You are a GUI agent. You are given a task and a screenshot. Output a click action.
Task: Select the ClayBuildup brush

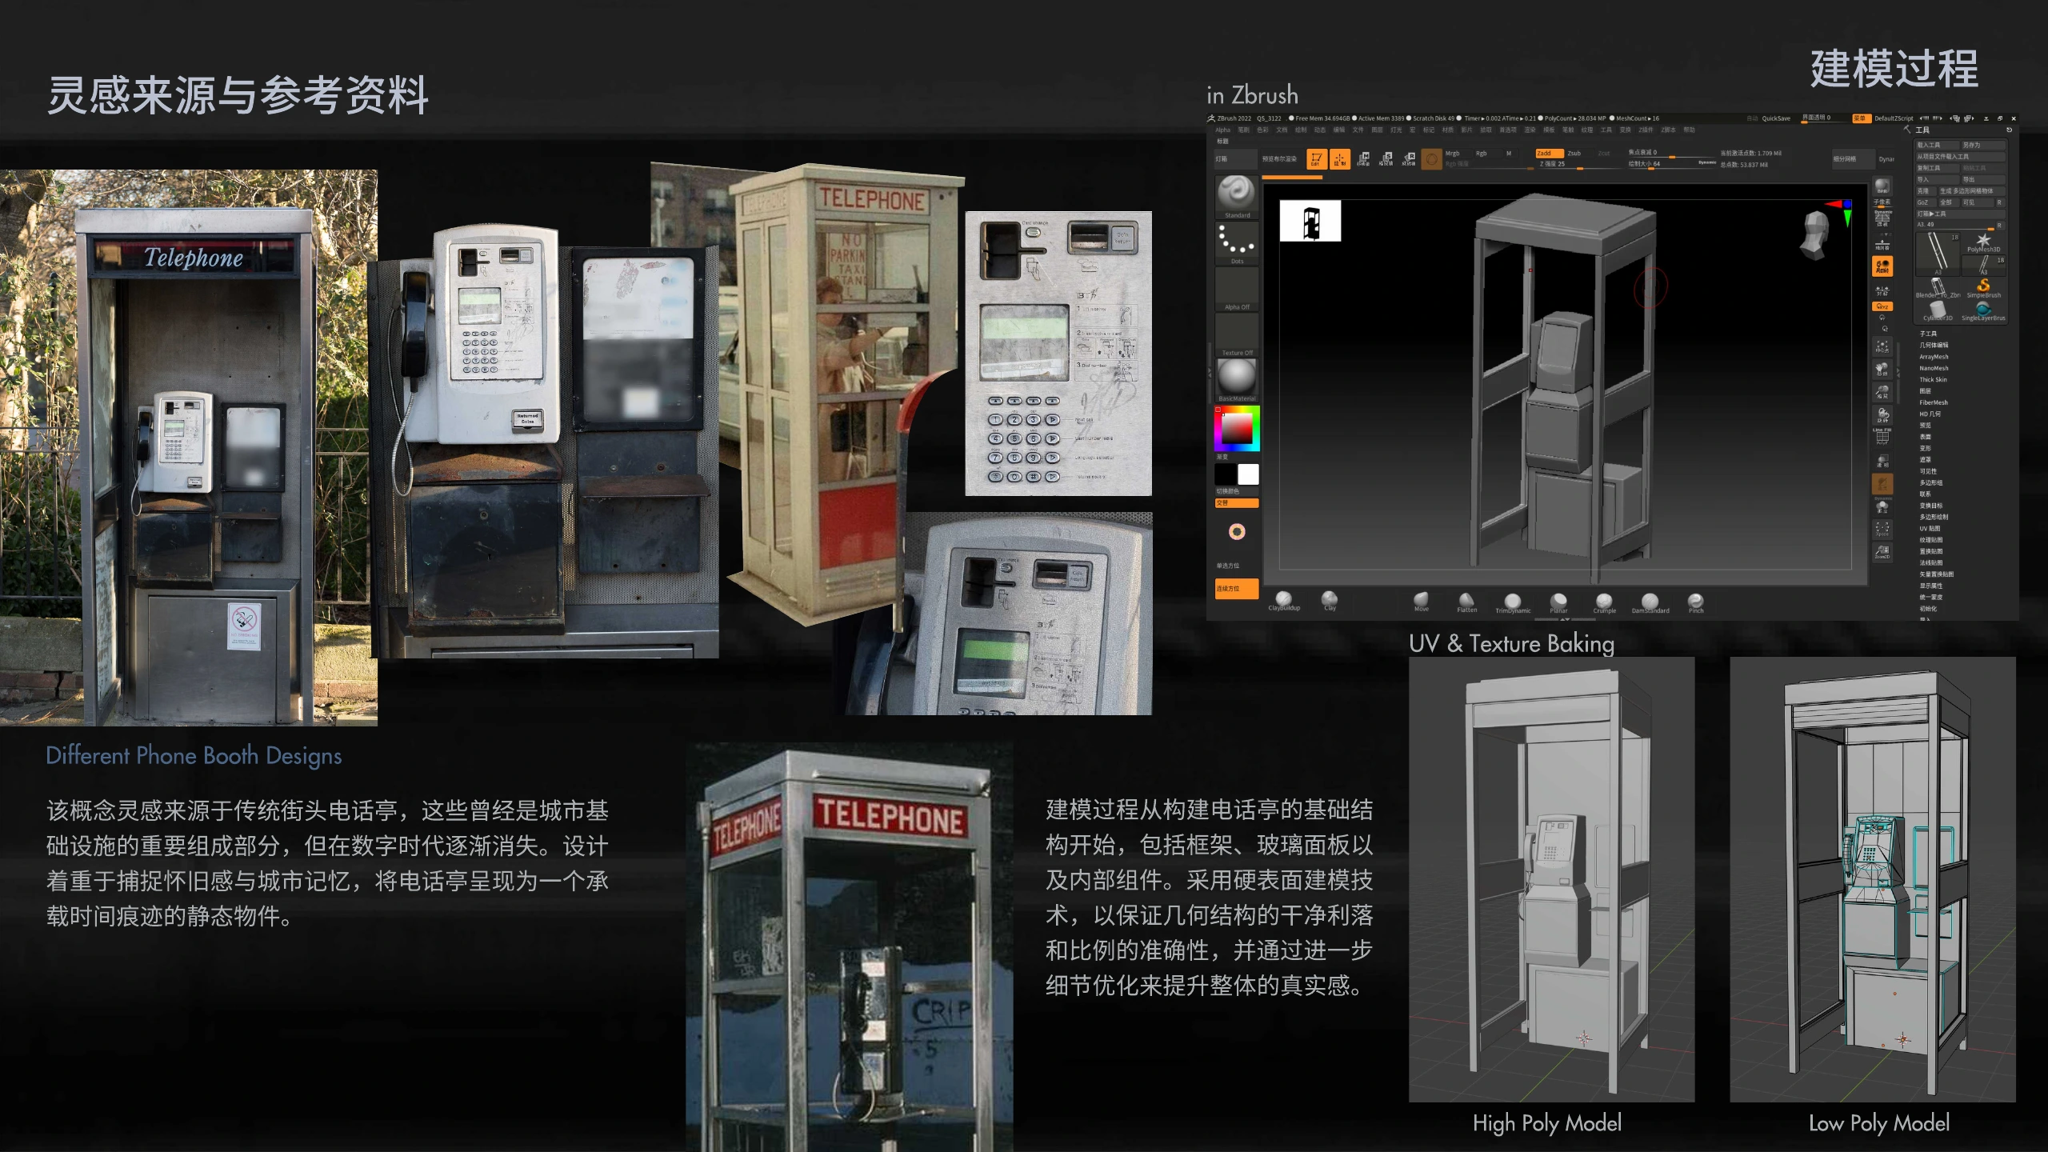[x=1284, y=601]
